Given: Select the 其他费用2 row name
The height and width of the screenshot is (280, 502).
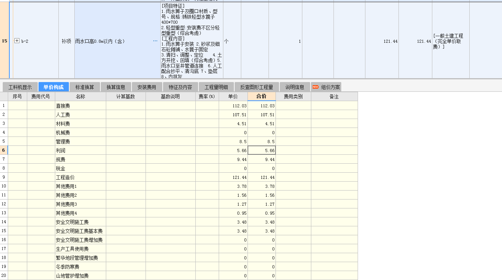Looking at the screenshot, I should (67, 195).
